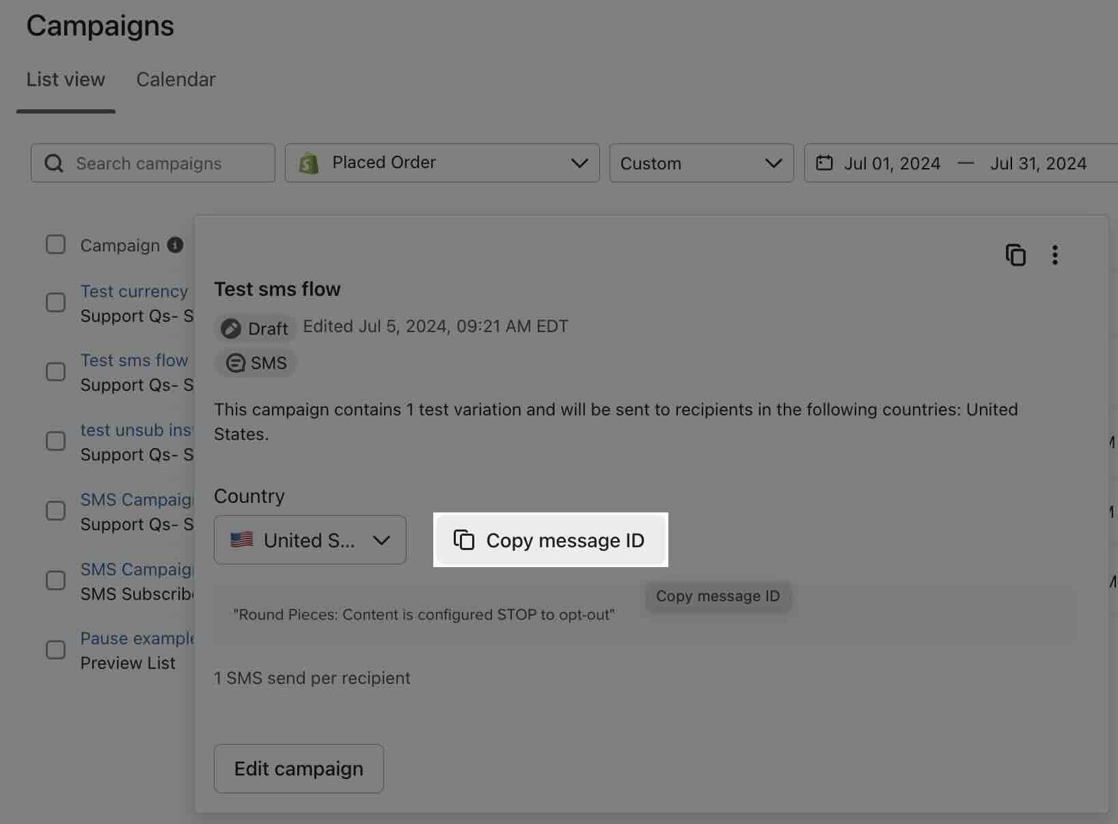Check the checkbox for Test sms flow
The height and width of the screenshot is (824, 1118).
coord(55,372)
